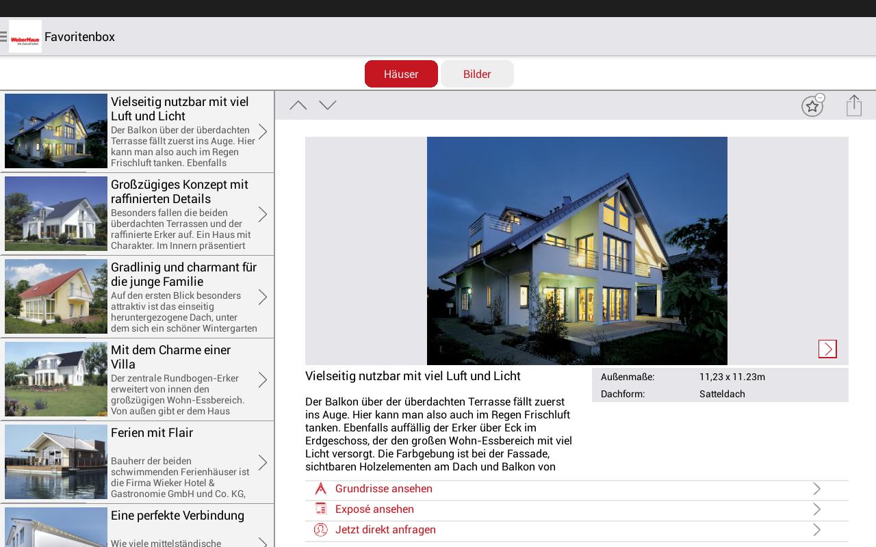876x547 pixels.
Task: Select 'Mit dem Charme einer Villa' title
Action: coord(171,357)
